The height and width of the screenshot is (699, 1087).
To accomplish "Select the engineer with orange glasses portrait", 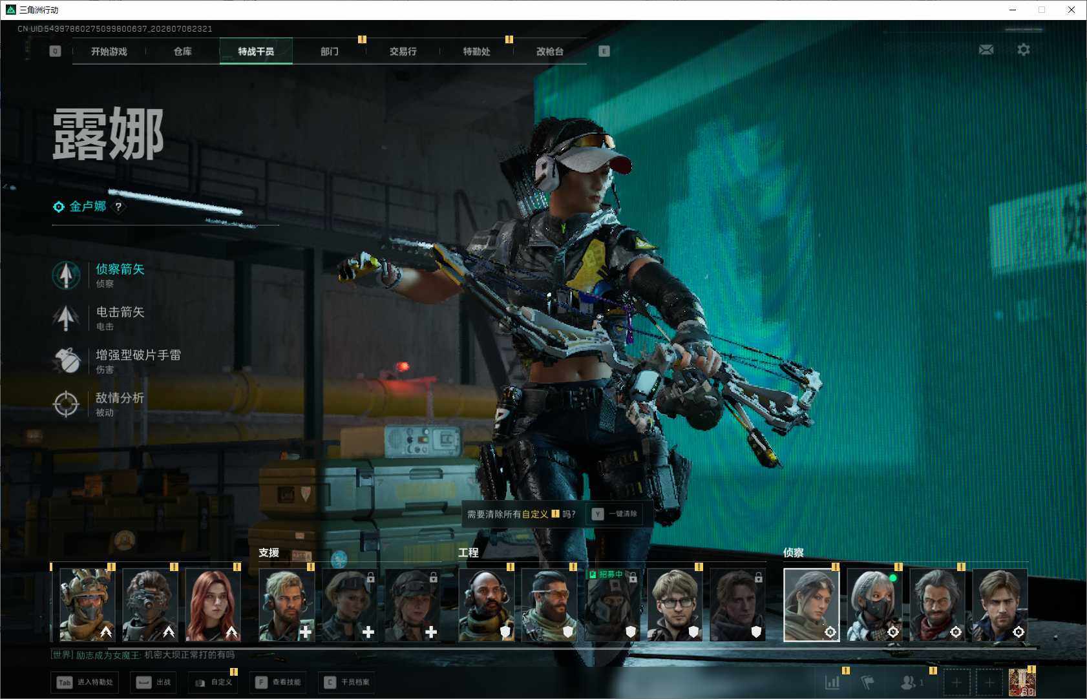I will pos(549,605).
